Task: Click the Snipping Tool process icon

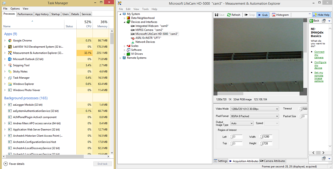Action: click(x=10, y=65)
